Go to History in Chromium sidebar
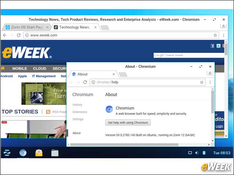The width and height of the screenshot is (234, 175). coord(77,105)
